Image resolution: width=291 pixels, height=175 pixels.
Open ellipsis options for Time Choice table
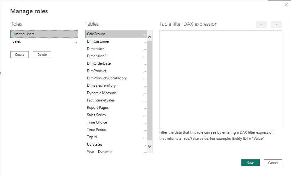[x=145, y=123]
